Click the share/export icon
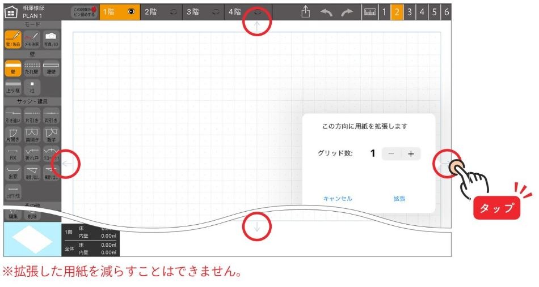This screenshot has width=539, height=287. pyautogui.click(x=306, y=12)
